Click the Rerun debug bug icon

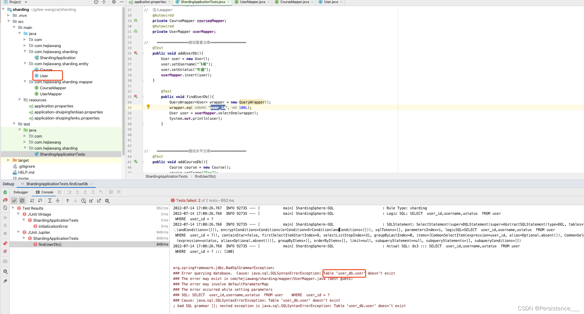tap(5, 192)
